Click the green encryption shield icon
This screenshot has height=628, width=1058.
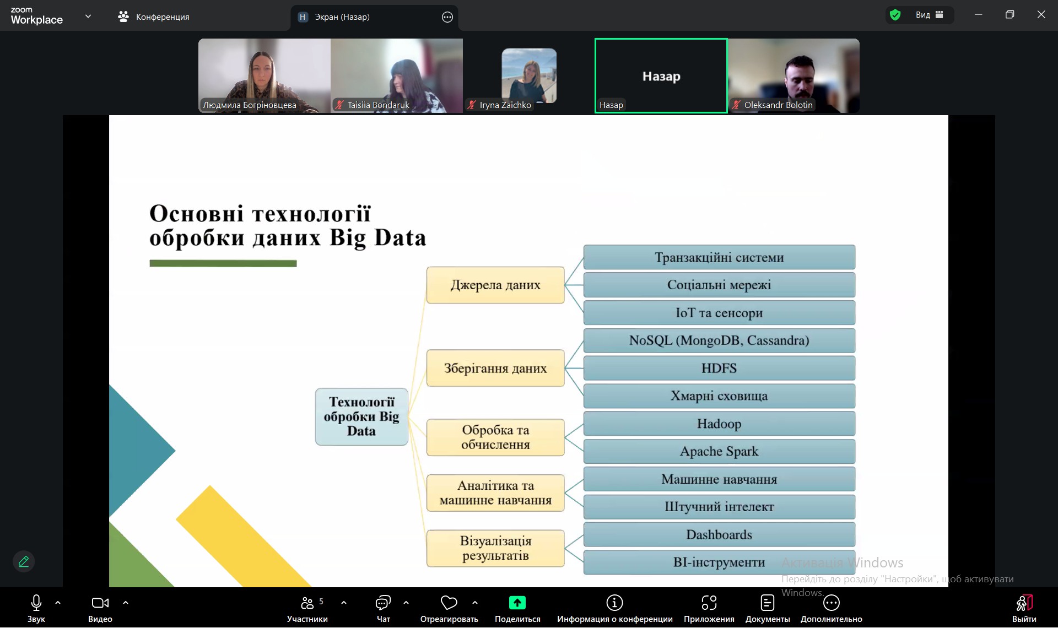895,15
